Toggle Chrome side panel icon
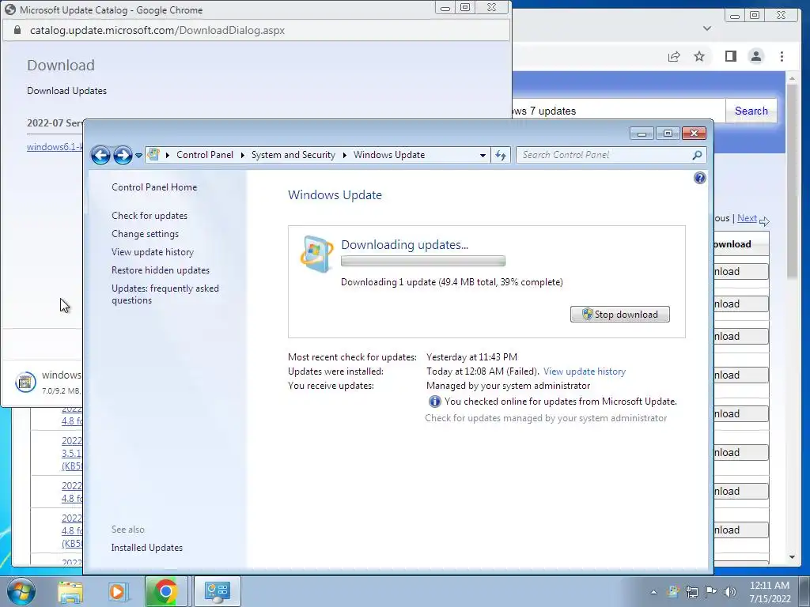Viewport: 810px width, 607px height. (730, 56)
